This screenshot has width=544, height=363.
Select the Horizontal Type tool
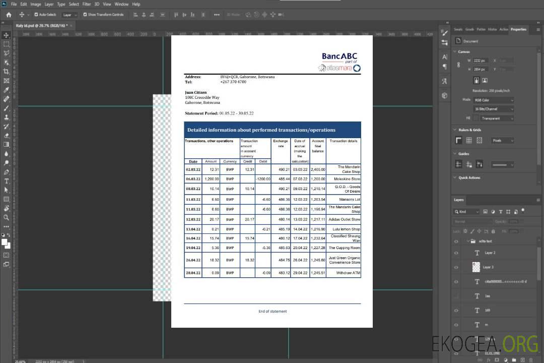coord(6,181)
